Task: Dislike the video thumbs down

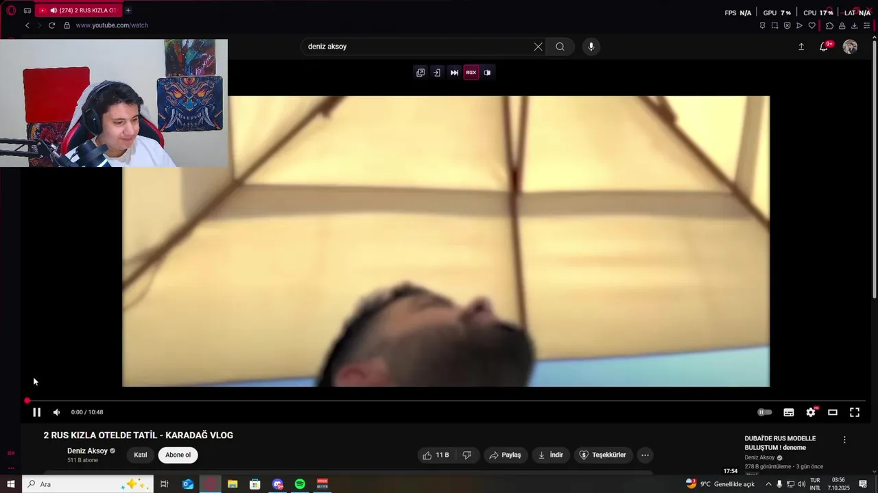Action: (x=467, y=455)
